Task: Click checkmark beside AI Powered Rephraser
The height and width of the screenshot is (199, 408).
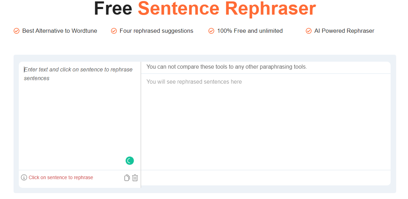Action: click(x=309, y=31)
